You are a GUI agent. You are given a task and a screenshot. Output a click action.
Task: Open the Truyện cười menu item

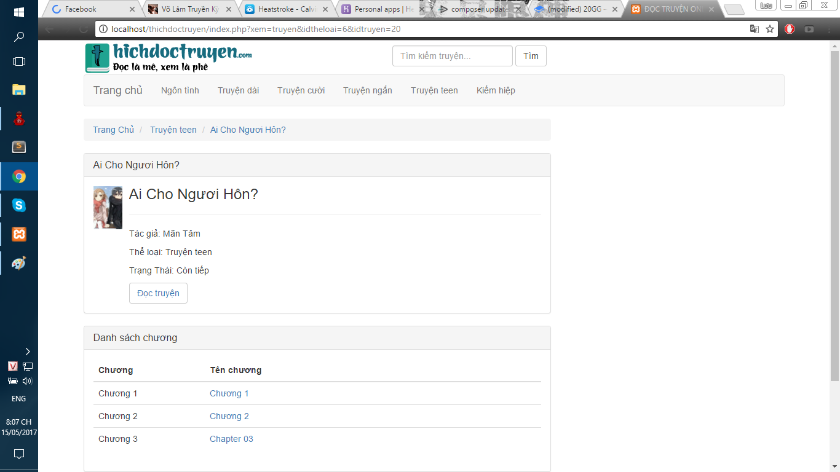click(x=301, y=90)
